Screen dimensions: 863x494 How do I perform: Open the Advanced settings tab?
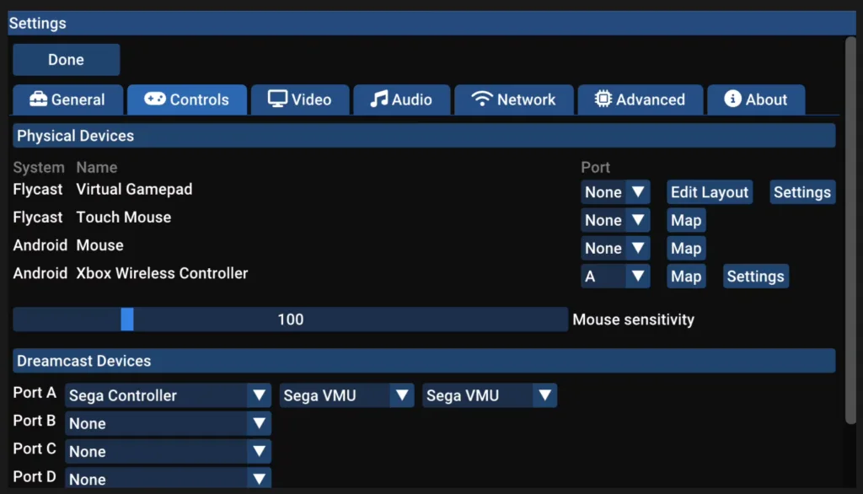[641, 99]
